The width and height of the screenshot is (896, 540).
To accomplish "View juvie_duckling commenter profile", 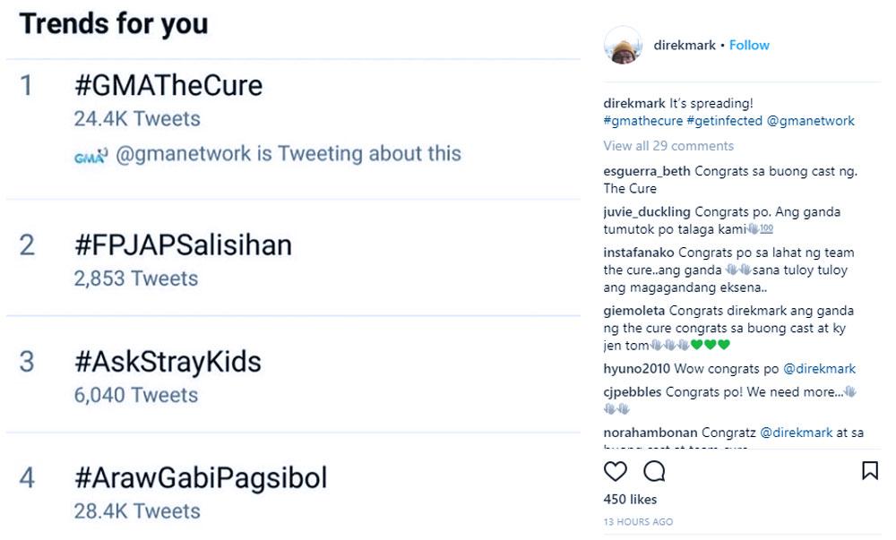I will tap(647, 212).
